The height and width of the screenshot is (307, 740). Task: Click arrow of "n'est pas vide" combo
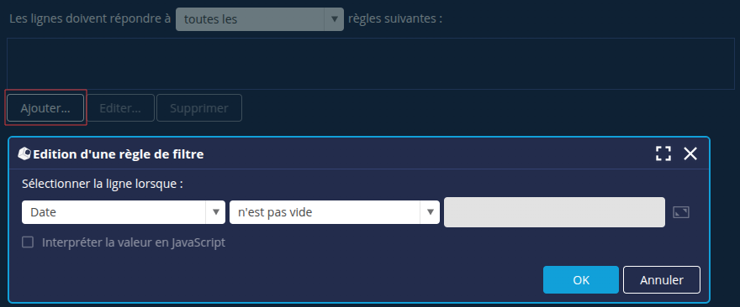coord(430,212)
